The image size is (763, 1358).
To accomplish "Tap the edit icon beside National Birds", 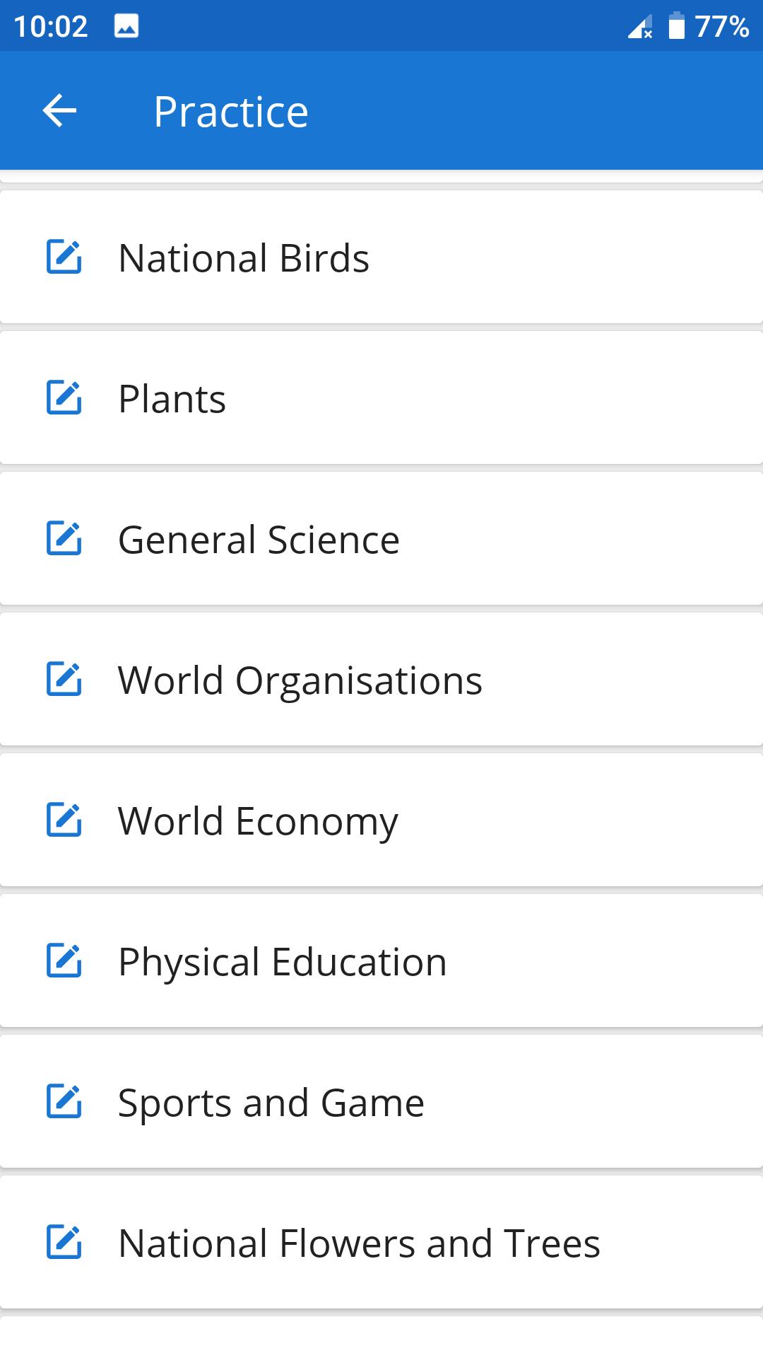I will tap(64, 257).
